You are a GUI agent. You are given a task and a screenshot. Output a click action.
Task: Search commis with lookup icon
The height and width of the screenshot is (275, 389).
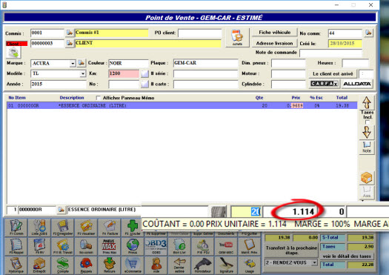point(70,33)
